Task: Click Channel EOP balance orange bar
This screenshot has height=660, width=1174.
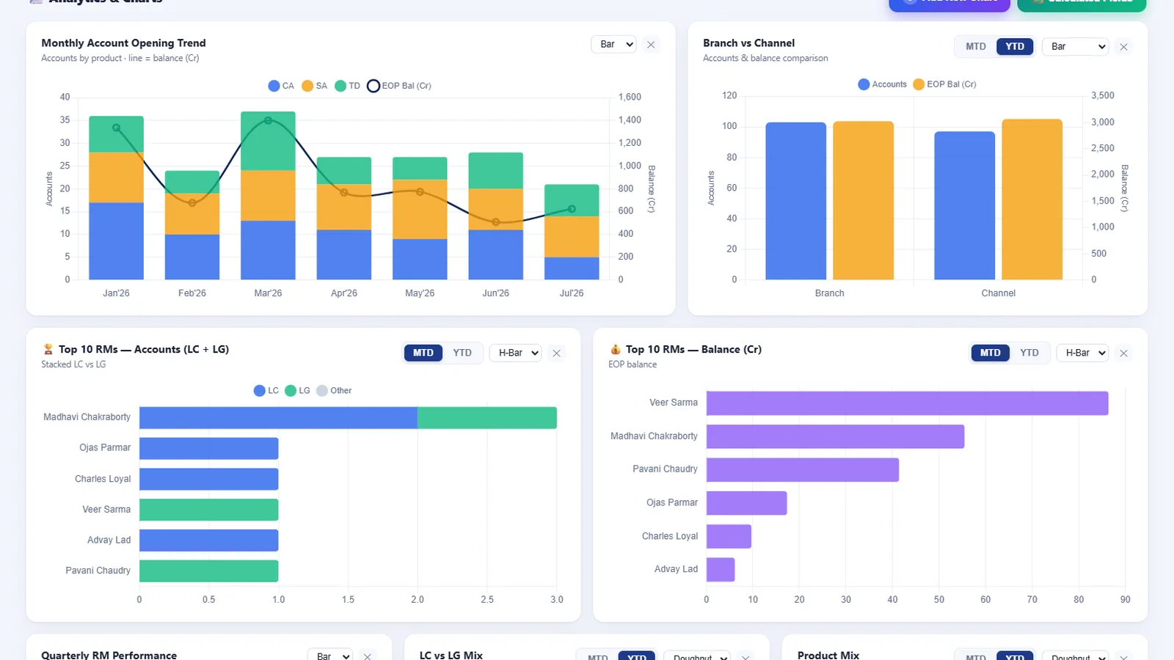Action: click(x=1032, y=199)
